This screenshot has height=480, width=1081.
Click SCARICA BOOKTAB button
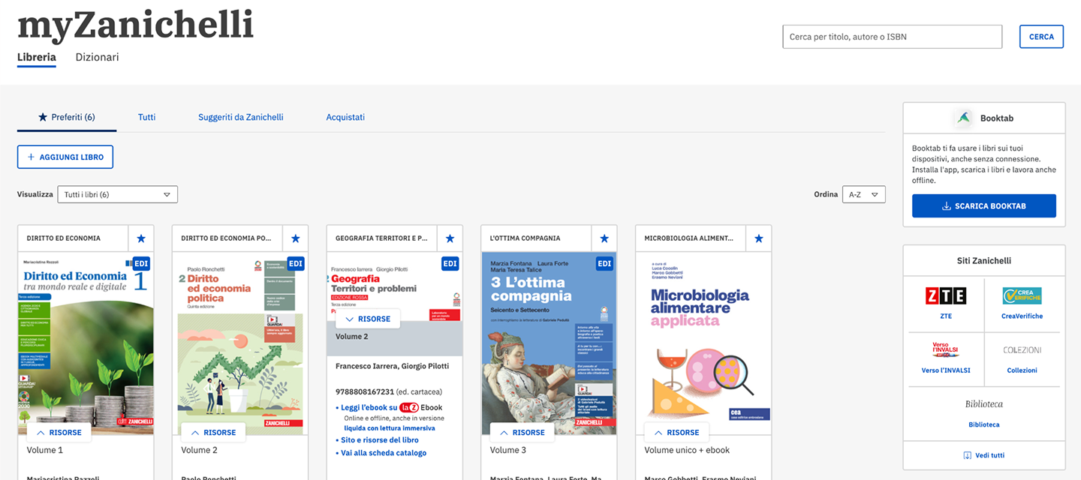tap(984, 206)
